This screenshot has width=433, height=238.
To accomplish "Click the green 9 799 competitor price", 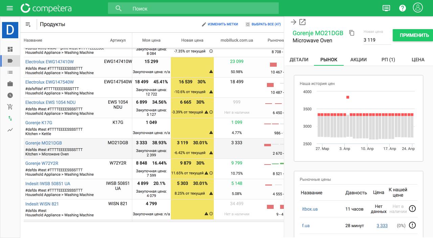I will [237, 163].
